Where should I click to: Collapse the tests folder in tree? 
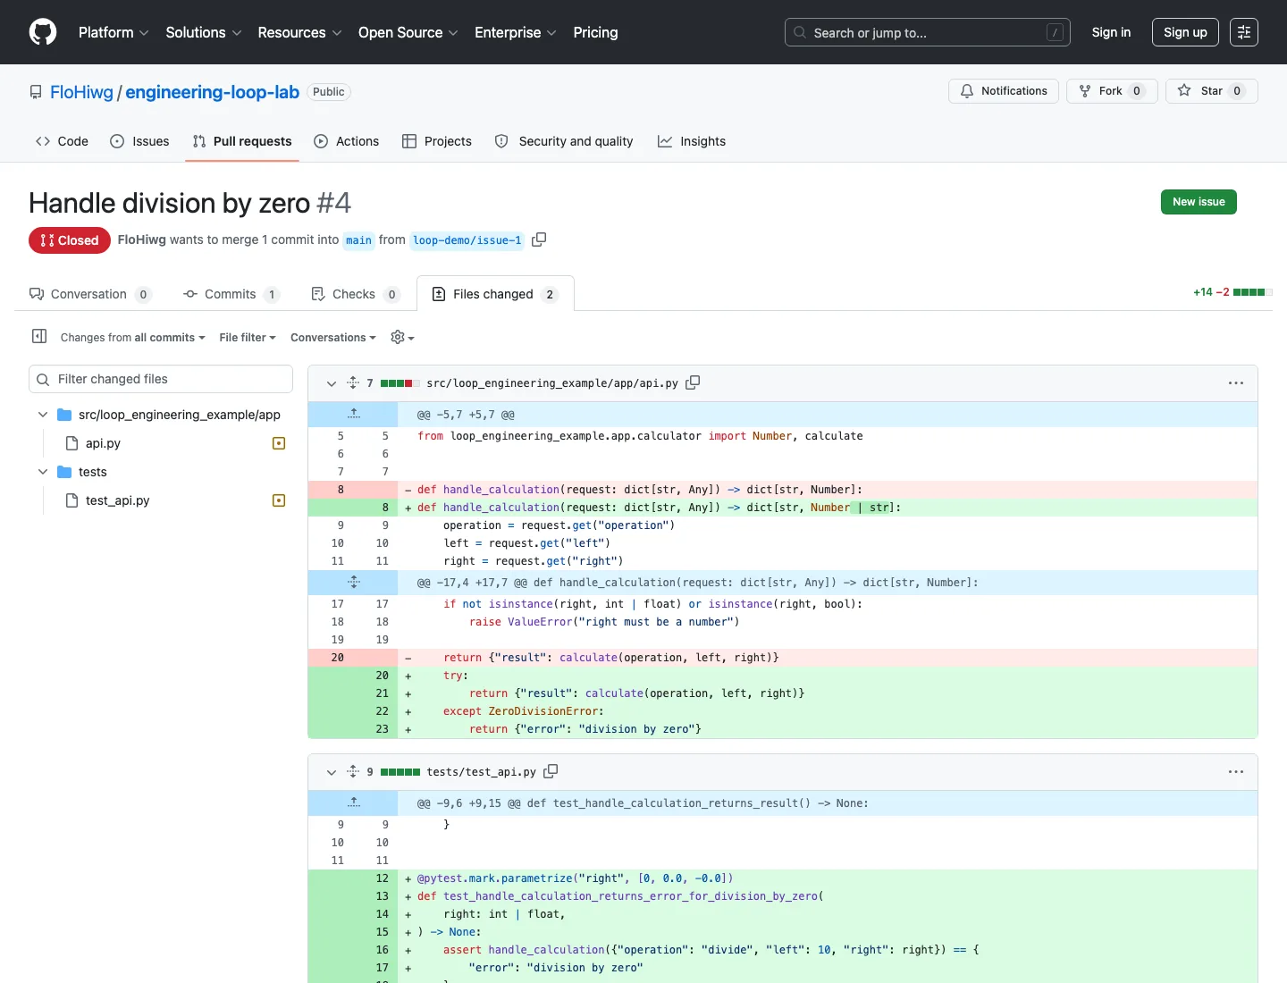[43, 472]
